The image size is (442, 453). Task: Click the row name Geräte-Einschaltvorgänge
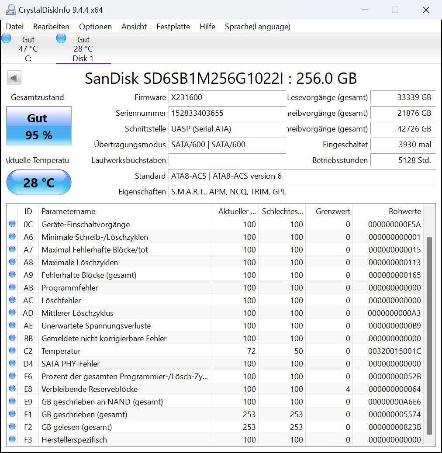[86, 225]
